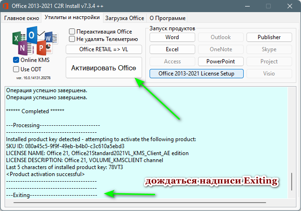Click the "---Exiting---" log line
The width and height of the screenshot is (301, 211).
pos(52,195)
